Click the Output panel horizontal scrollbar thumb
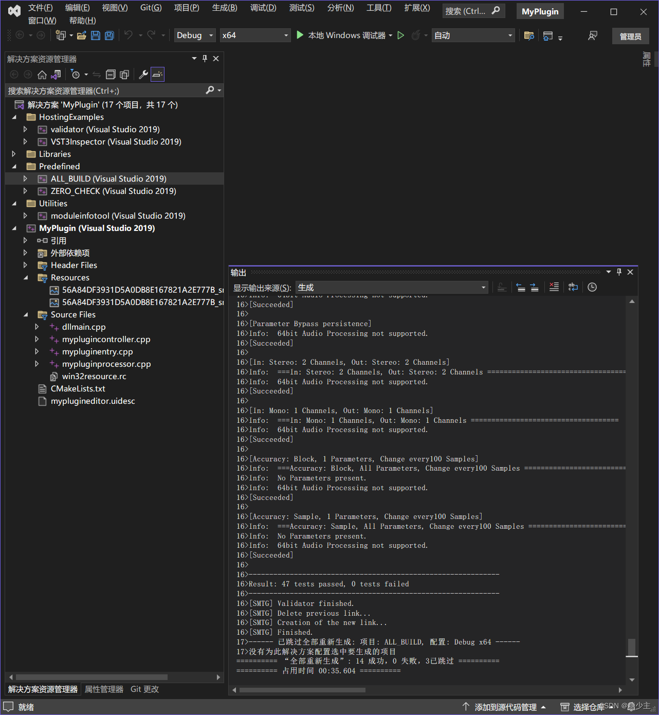The image size is (659, 715). (x=302, y=690)
